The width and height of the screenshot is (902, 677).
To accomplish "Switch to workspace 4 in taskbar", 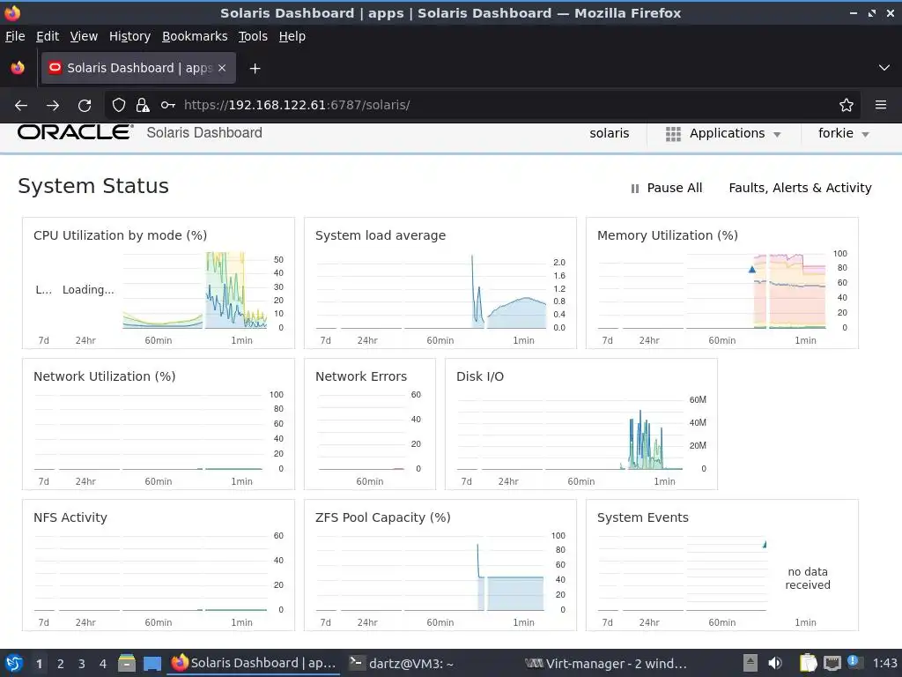I will (x=103, y=664).
